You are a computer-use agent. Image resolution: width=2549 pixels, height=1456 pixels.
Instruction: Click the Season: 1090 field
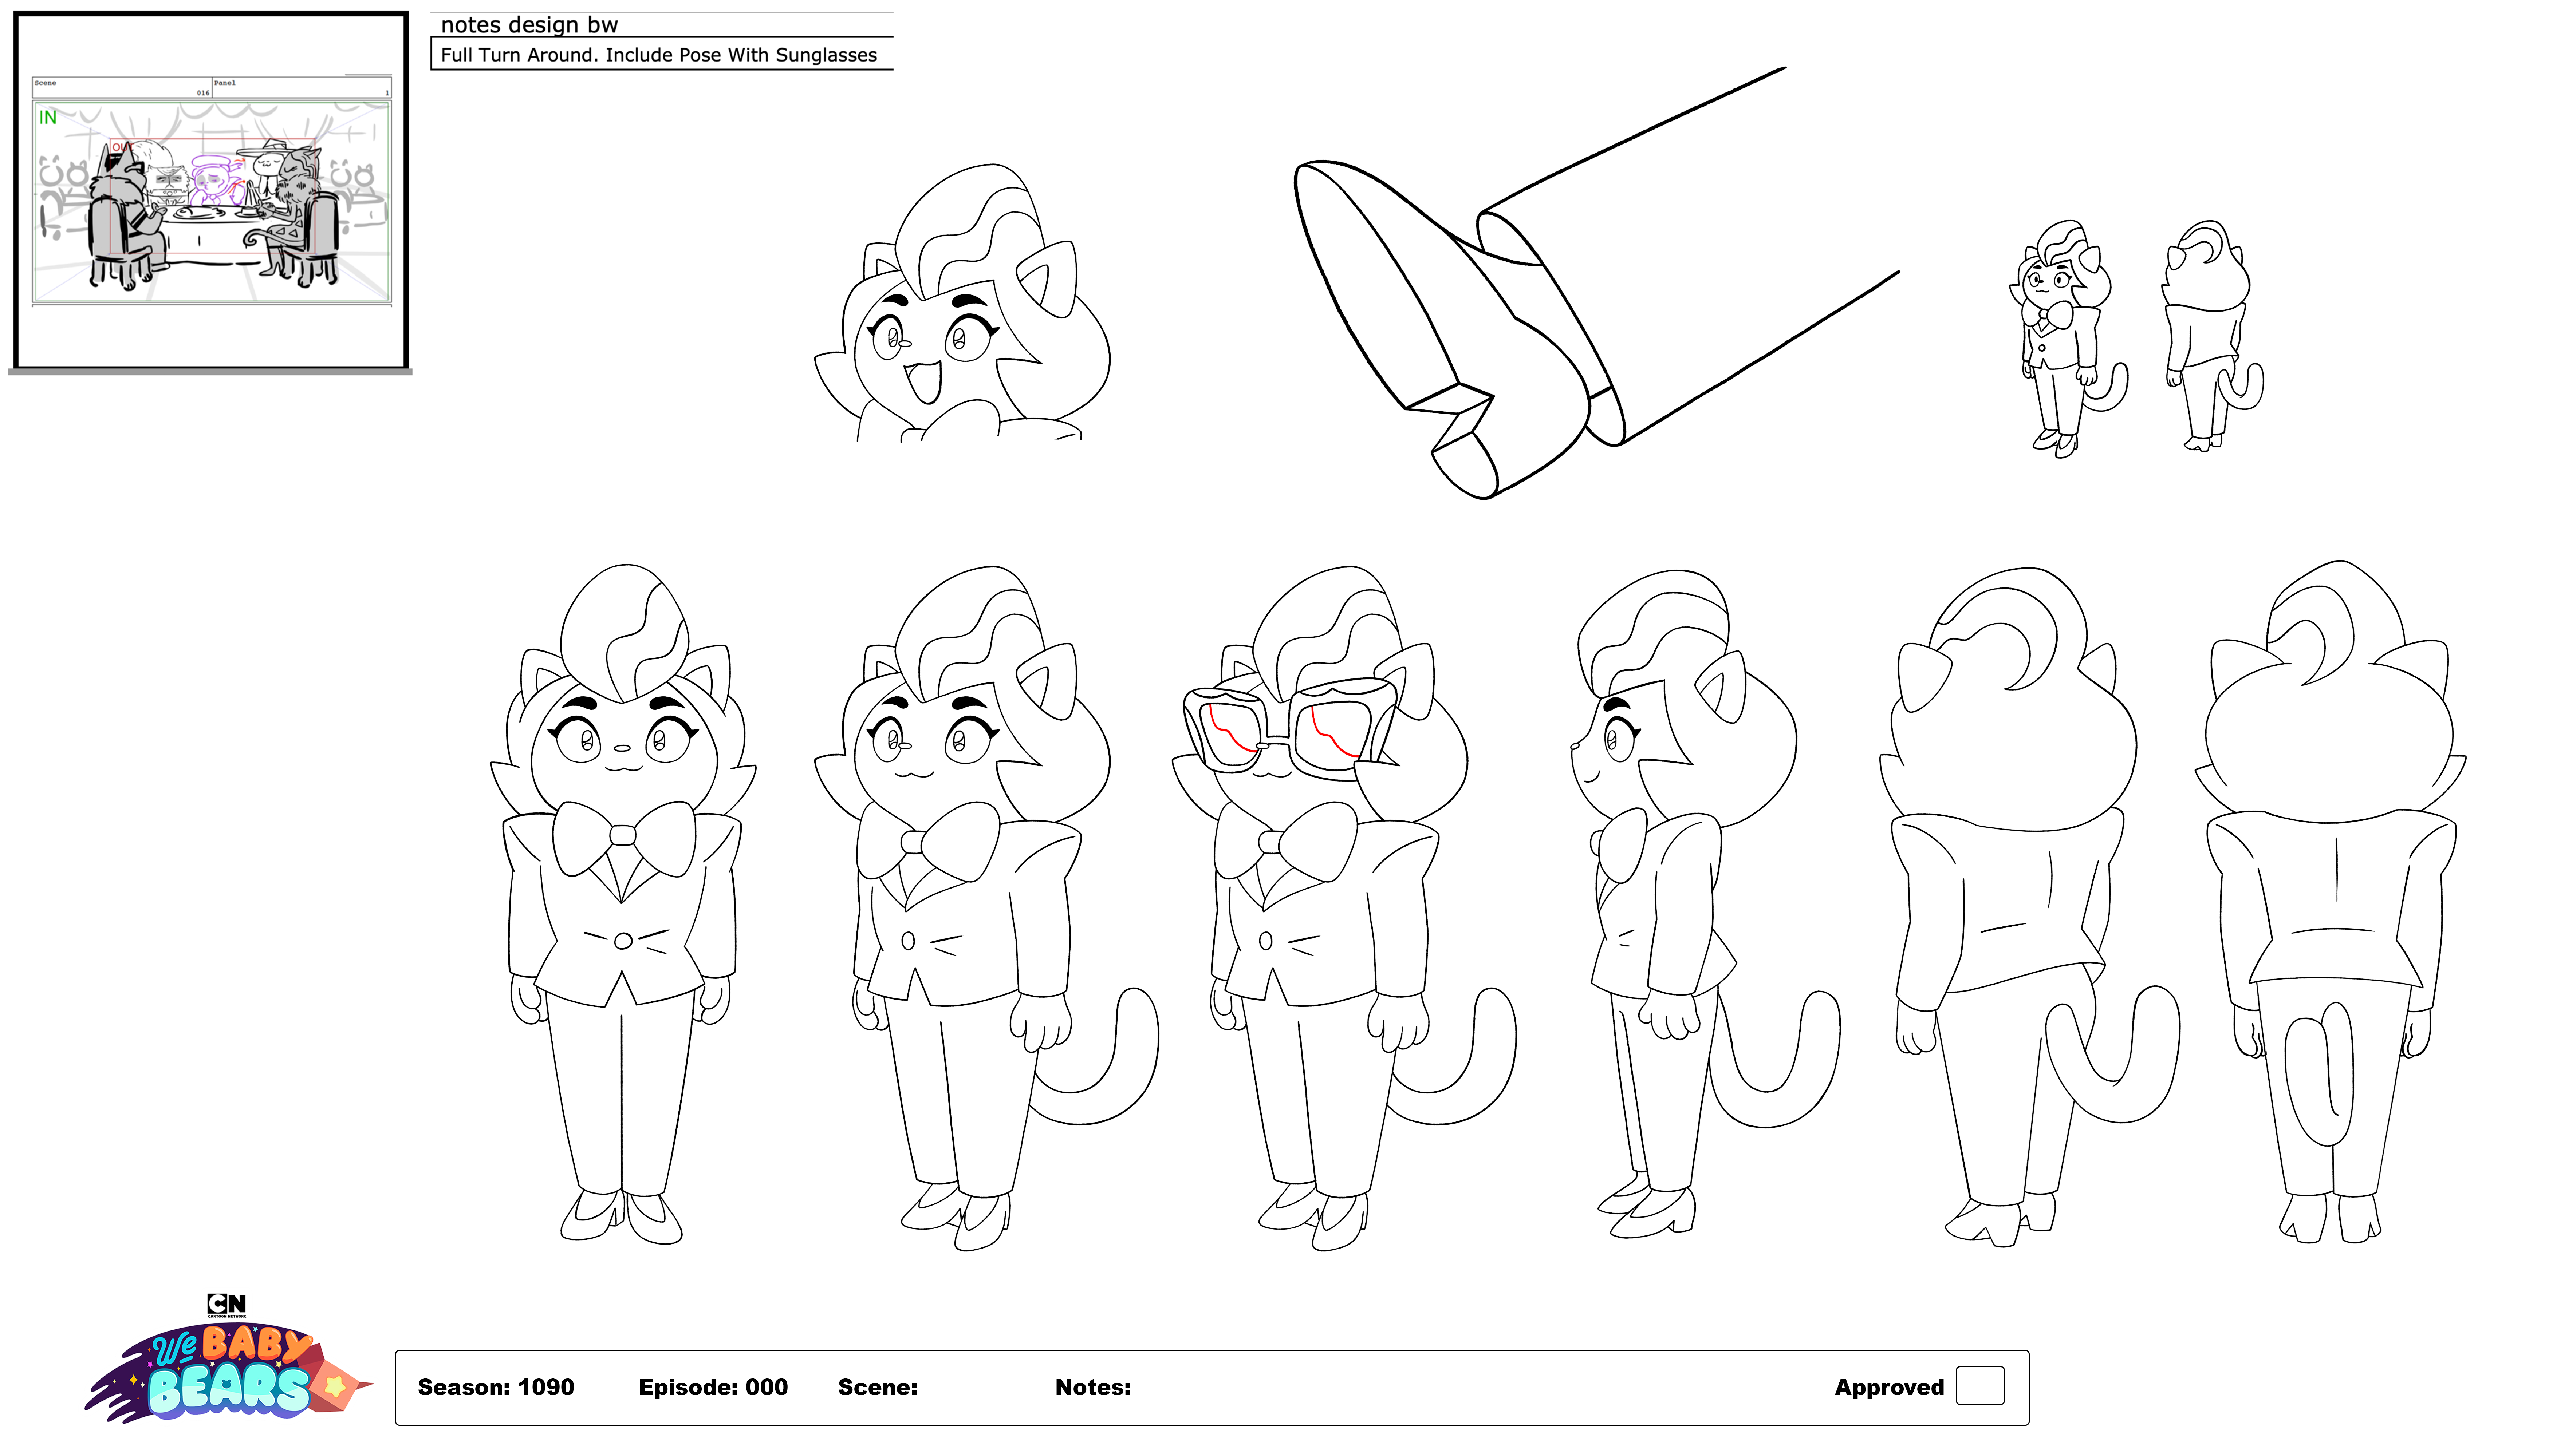click(x=496, y=1387)
